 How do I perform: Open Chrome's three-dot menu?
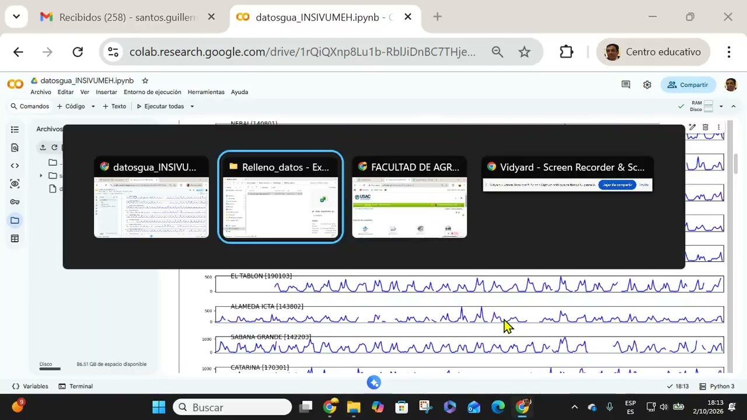click(x=729, y=52)
